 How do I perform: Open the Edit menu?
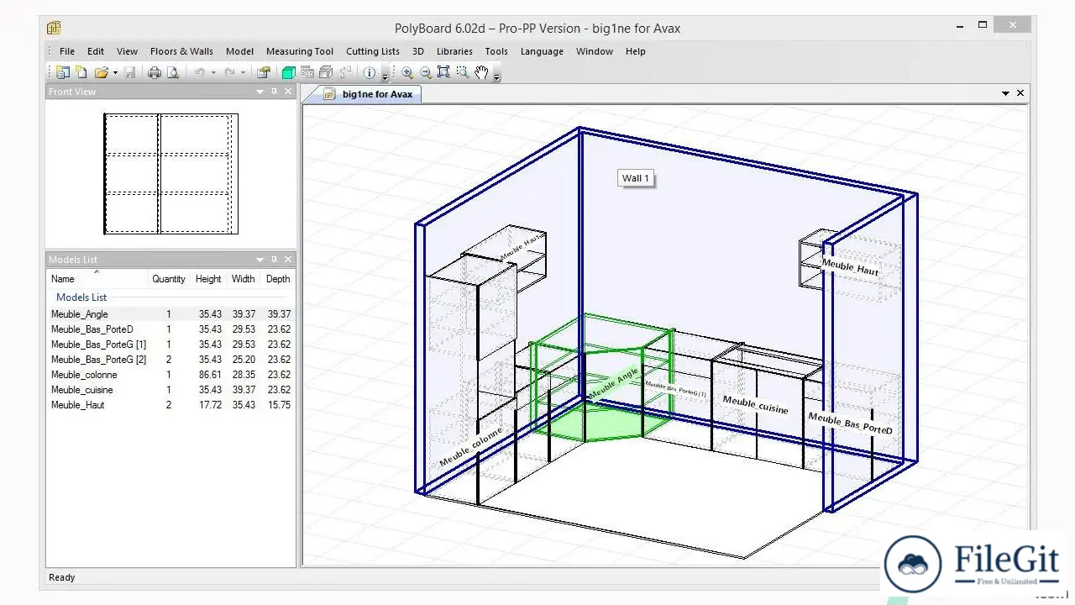[x=96, y=51]
